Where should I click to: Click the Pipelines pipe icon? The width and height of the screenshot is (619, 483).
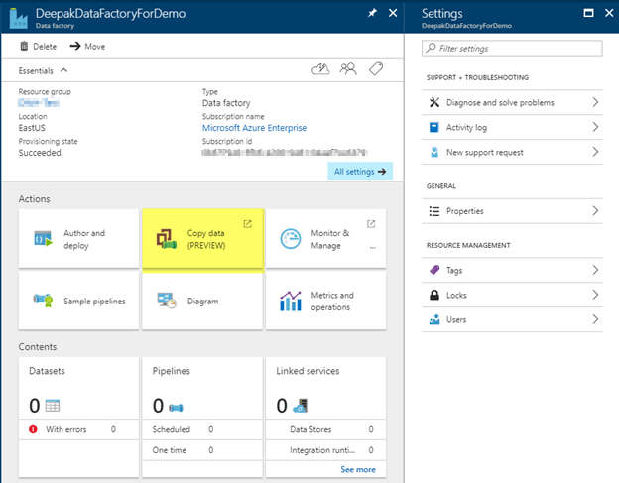[x=176, y=408]
